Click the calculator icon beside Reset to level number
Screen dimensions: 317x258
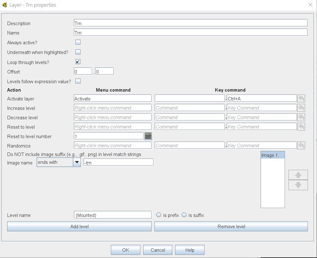[148, 136]
